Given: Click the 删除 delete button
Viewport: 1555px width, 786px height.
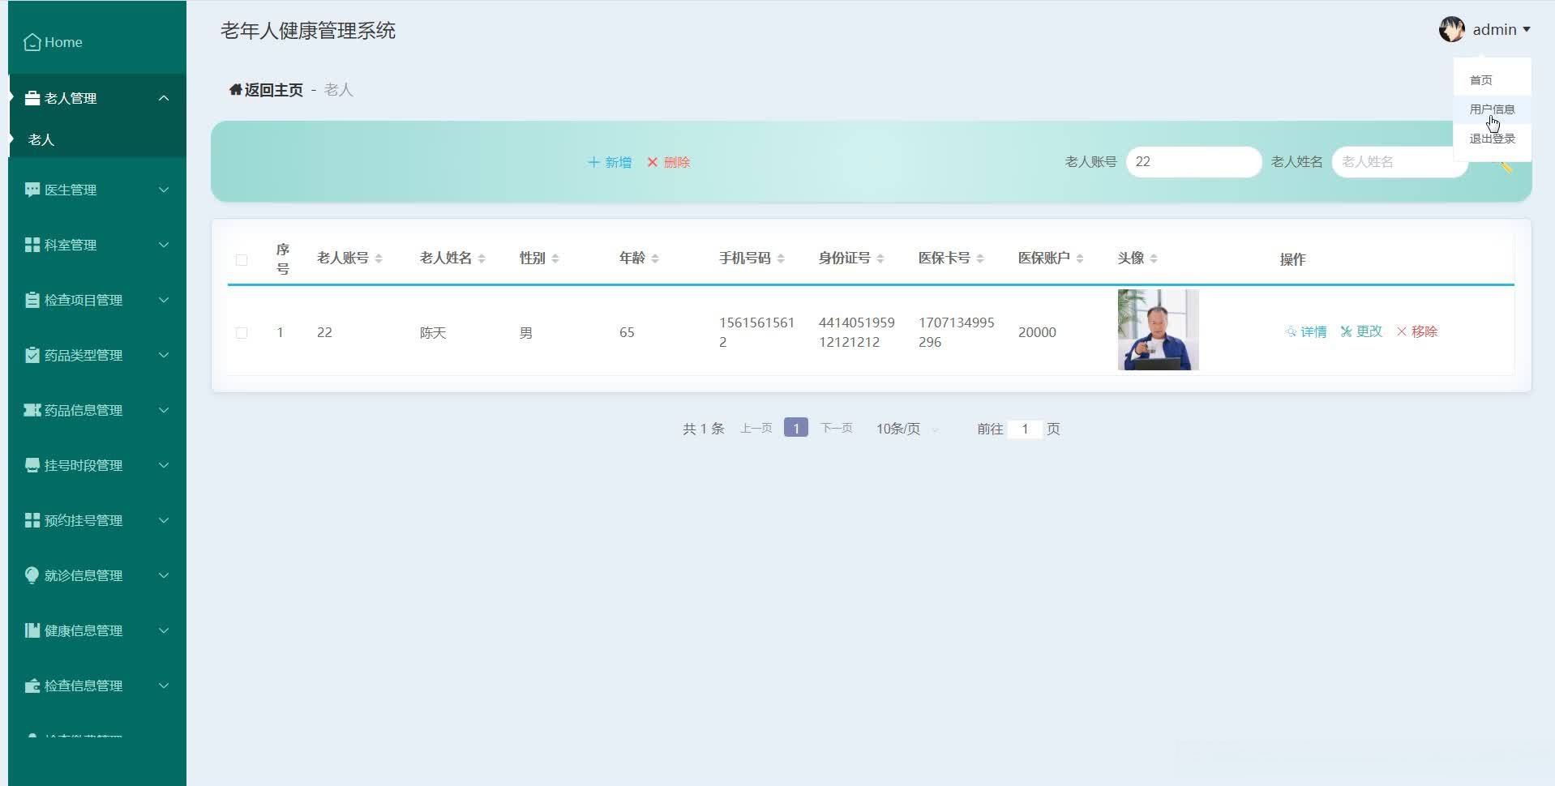Looking at the screenshot, I should (x=669, y=162).
